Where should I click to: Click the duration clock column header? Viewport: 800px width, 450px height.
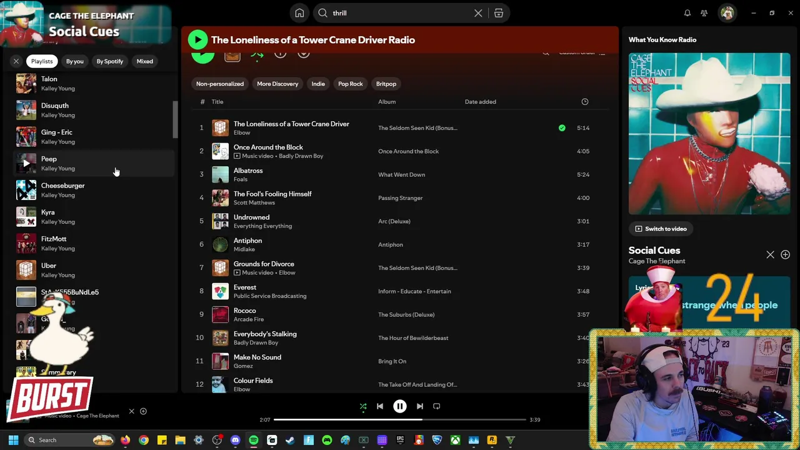pos(585,101)
